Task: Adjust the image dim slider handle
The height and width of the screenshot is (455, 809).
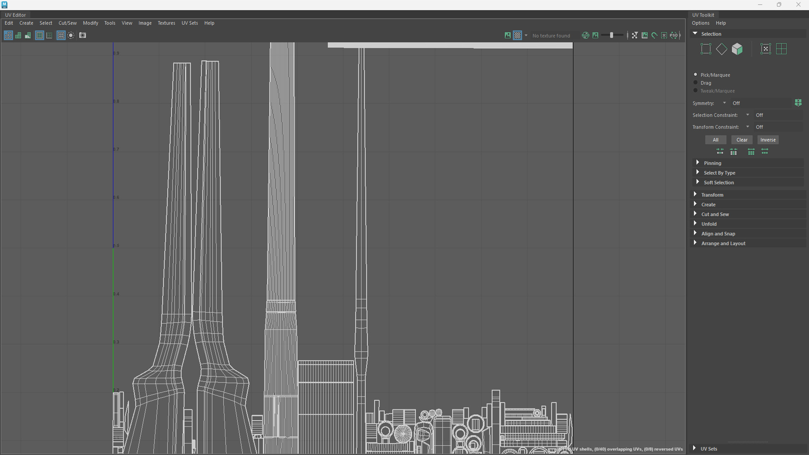Action: [611, 35]
